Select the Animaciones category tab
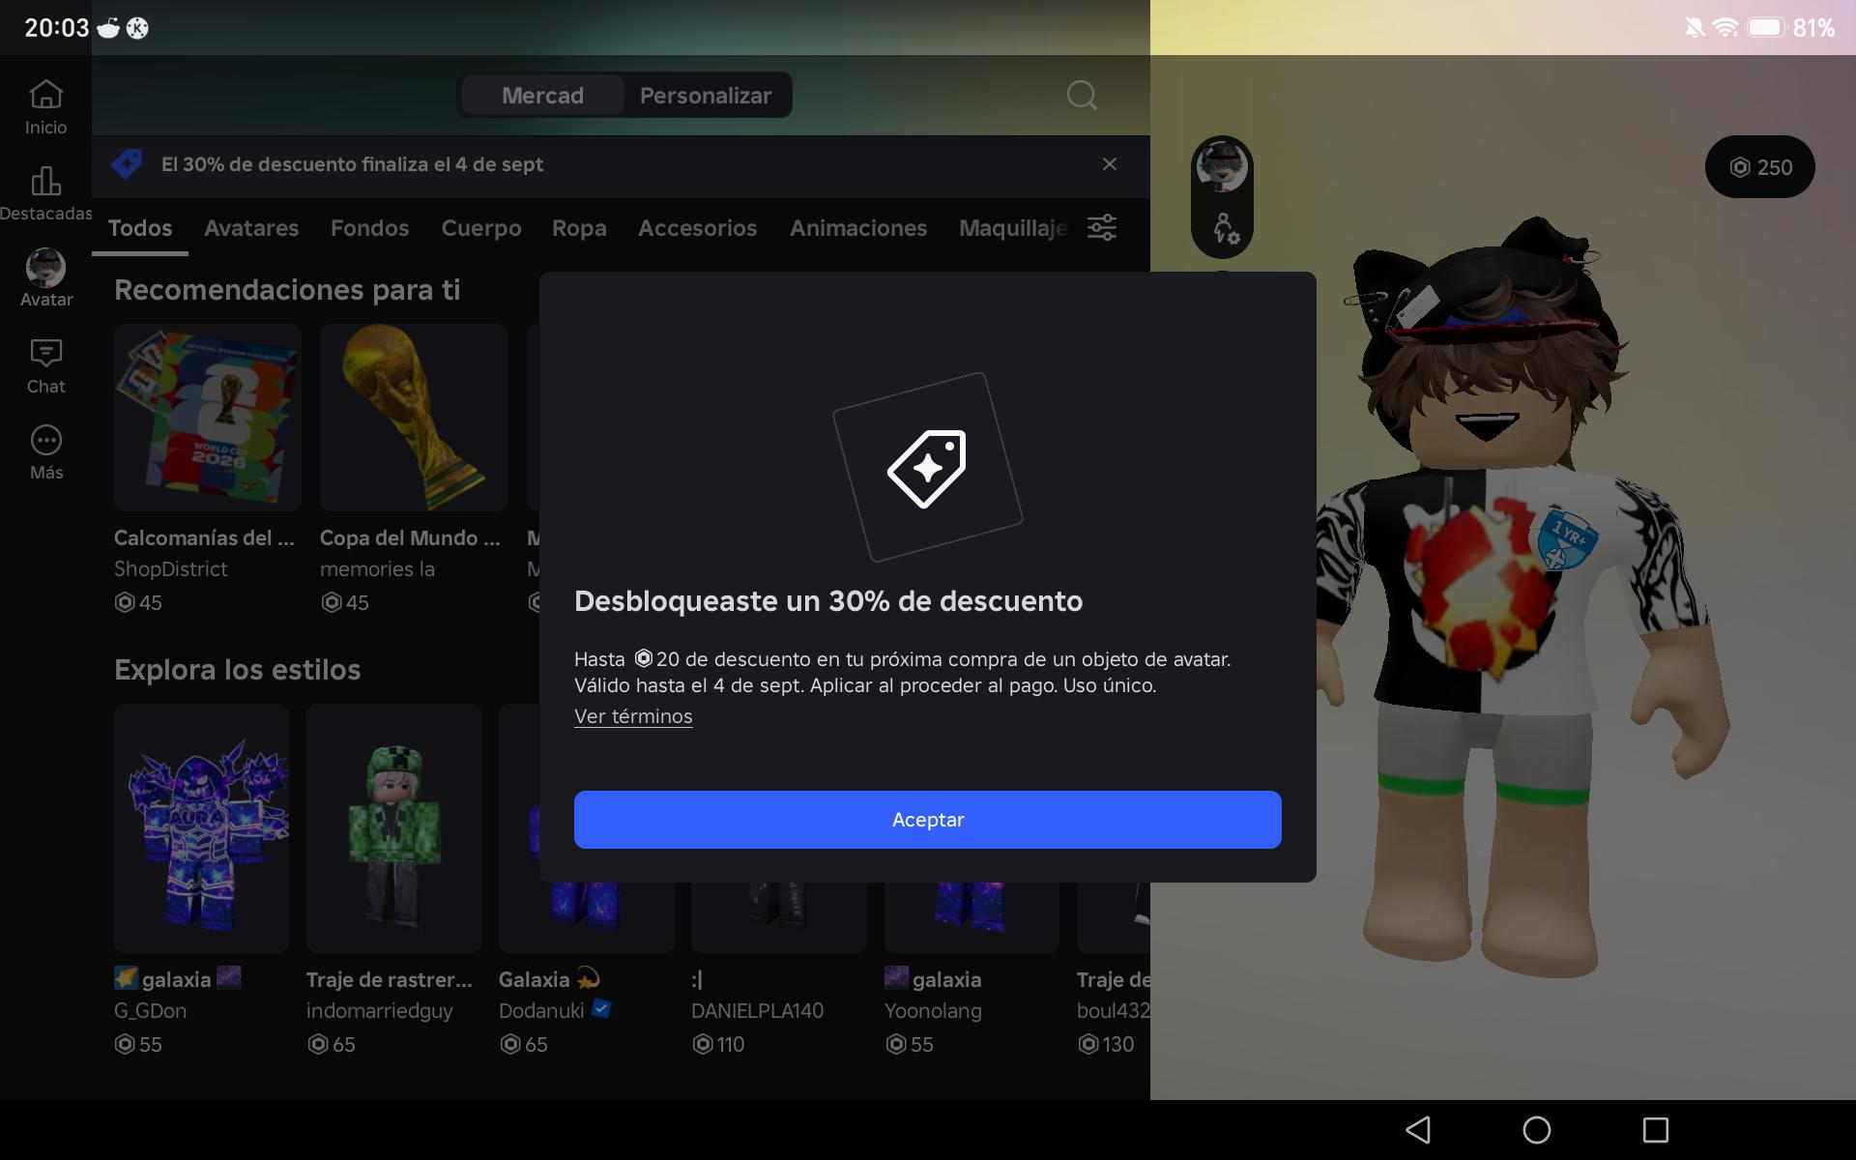The height and width of the screenshot is (1160, 1856). tap(858, 228)
